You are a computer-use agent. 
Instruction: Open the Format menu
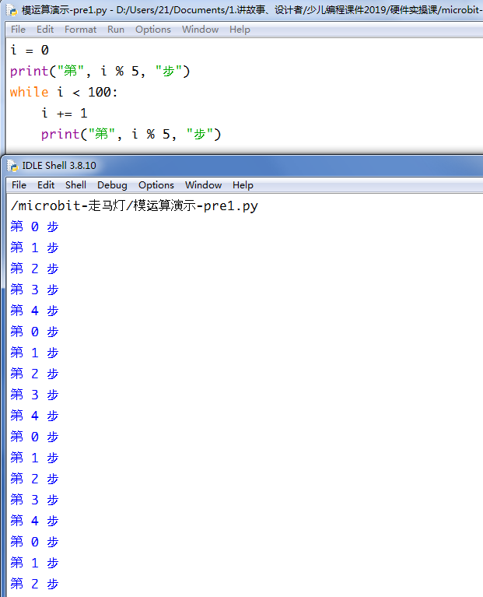[81, 30]
